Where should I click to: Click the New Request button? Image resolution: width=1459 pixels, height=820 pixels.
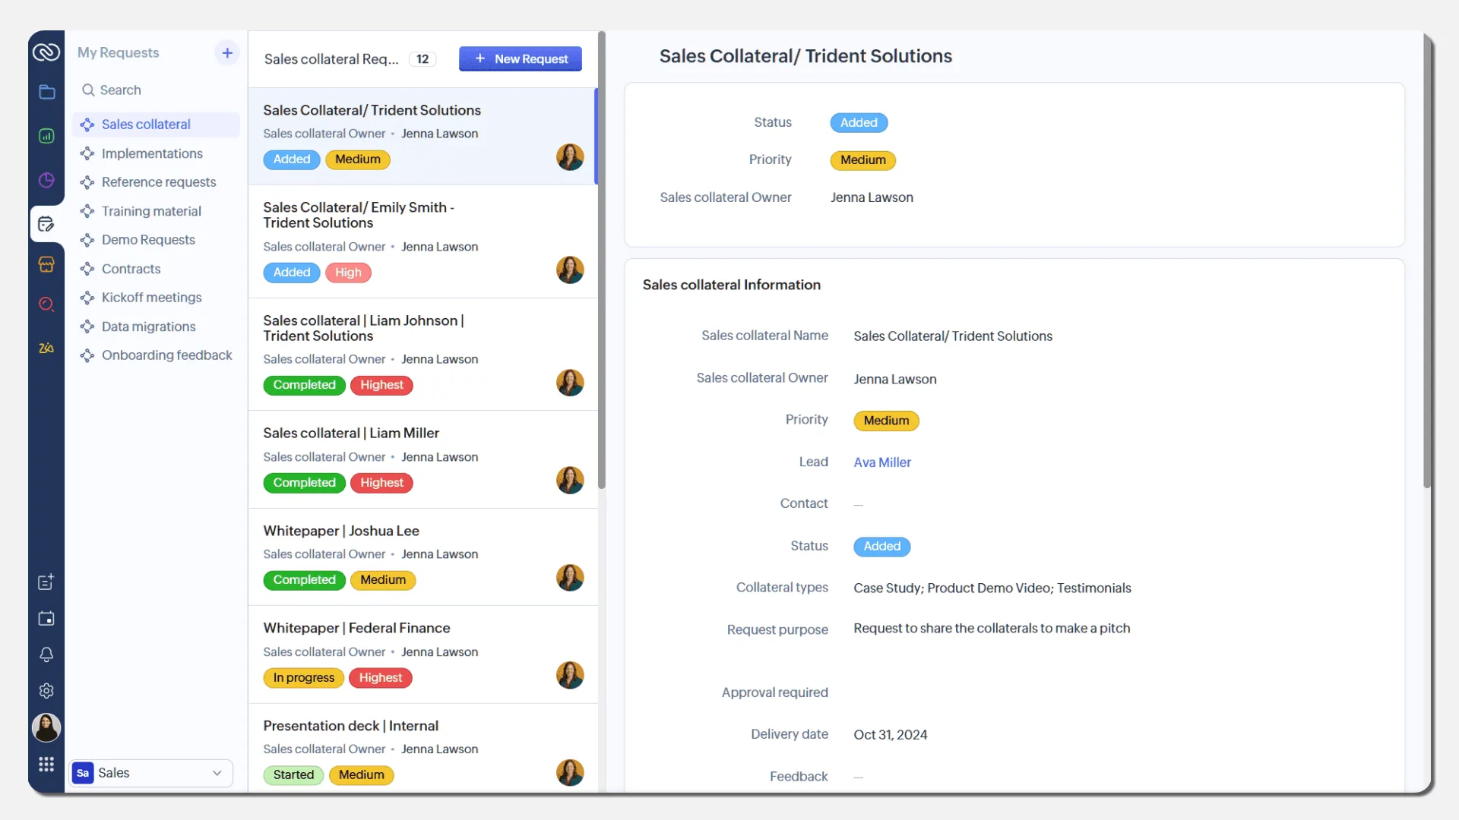pyautogui.click(x=521, y=58)
